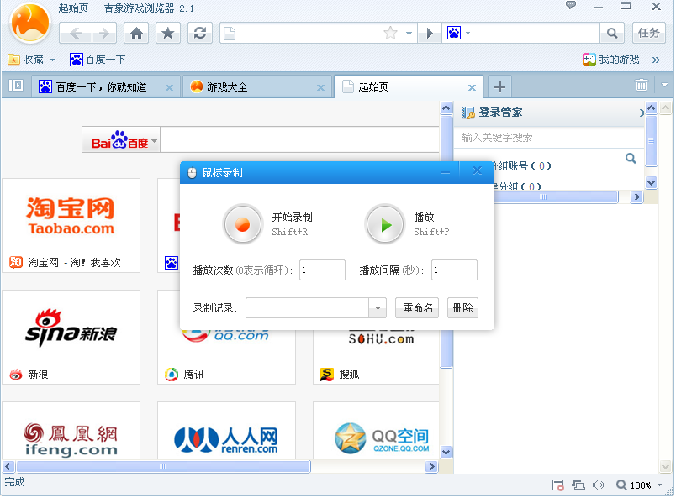The width and height of the screenshot is (676, 498).
Task: Reload the page with refresh button
Action: [199, 33]
